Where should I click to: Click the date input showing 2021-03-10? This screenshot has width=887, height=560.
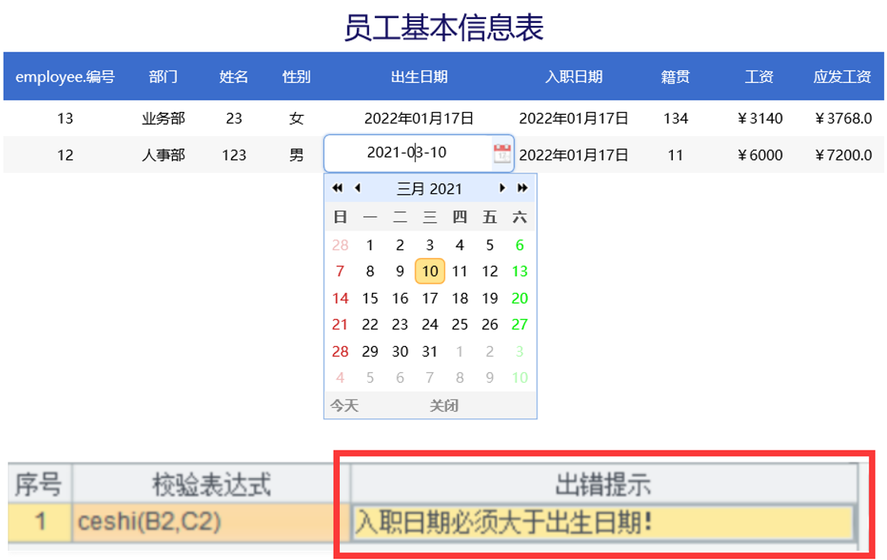pos(404,153)
